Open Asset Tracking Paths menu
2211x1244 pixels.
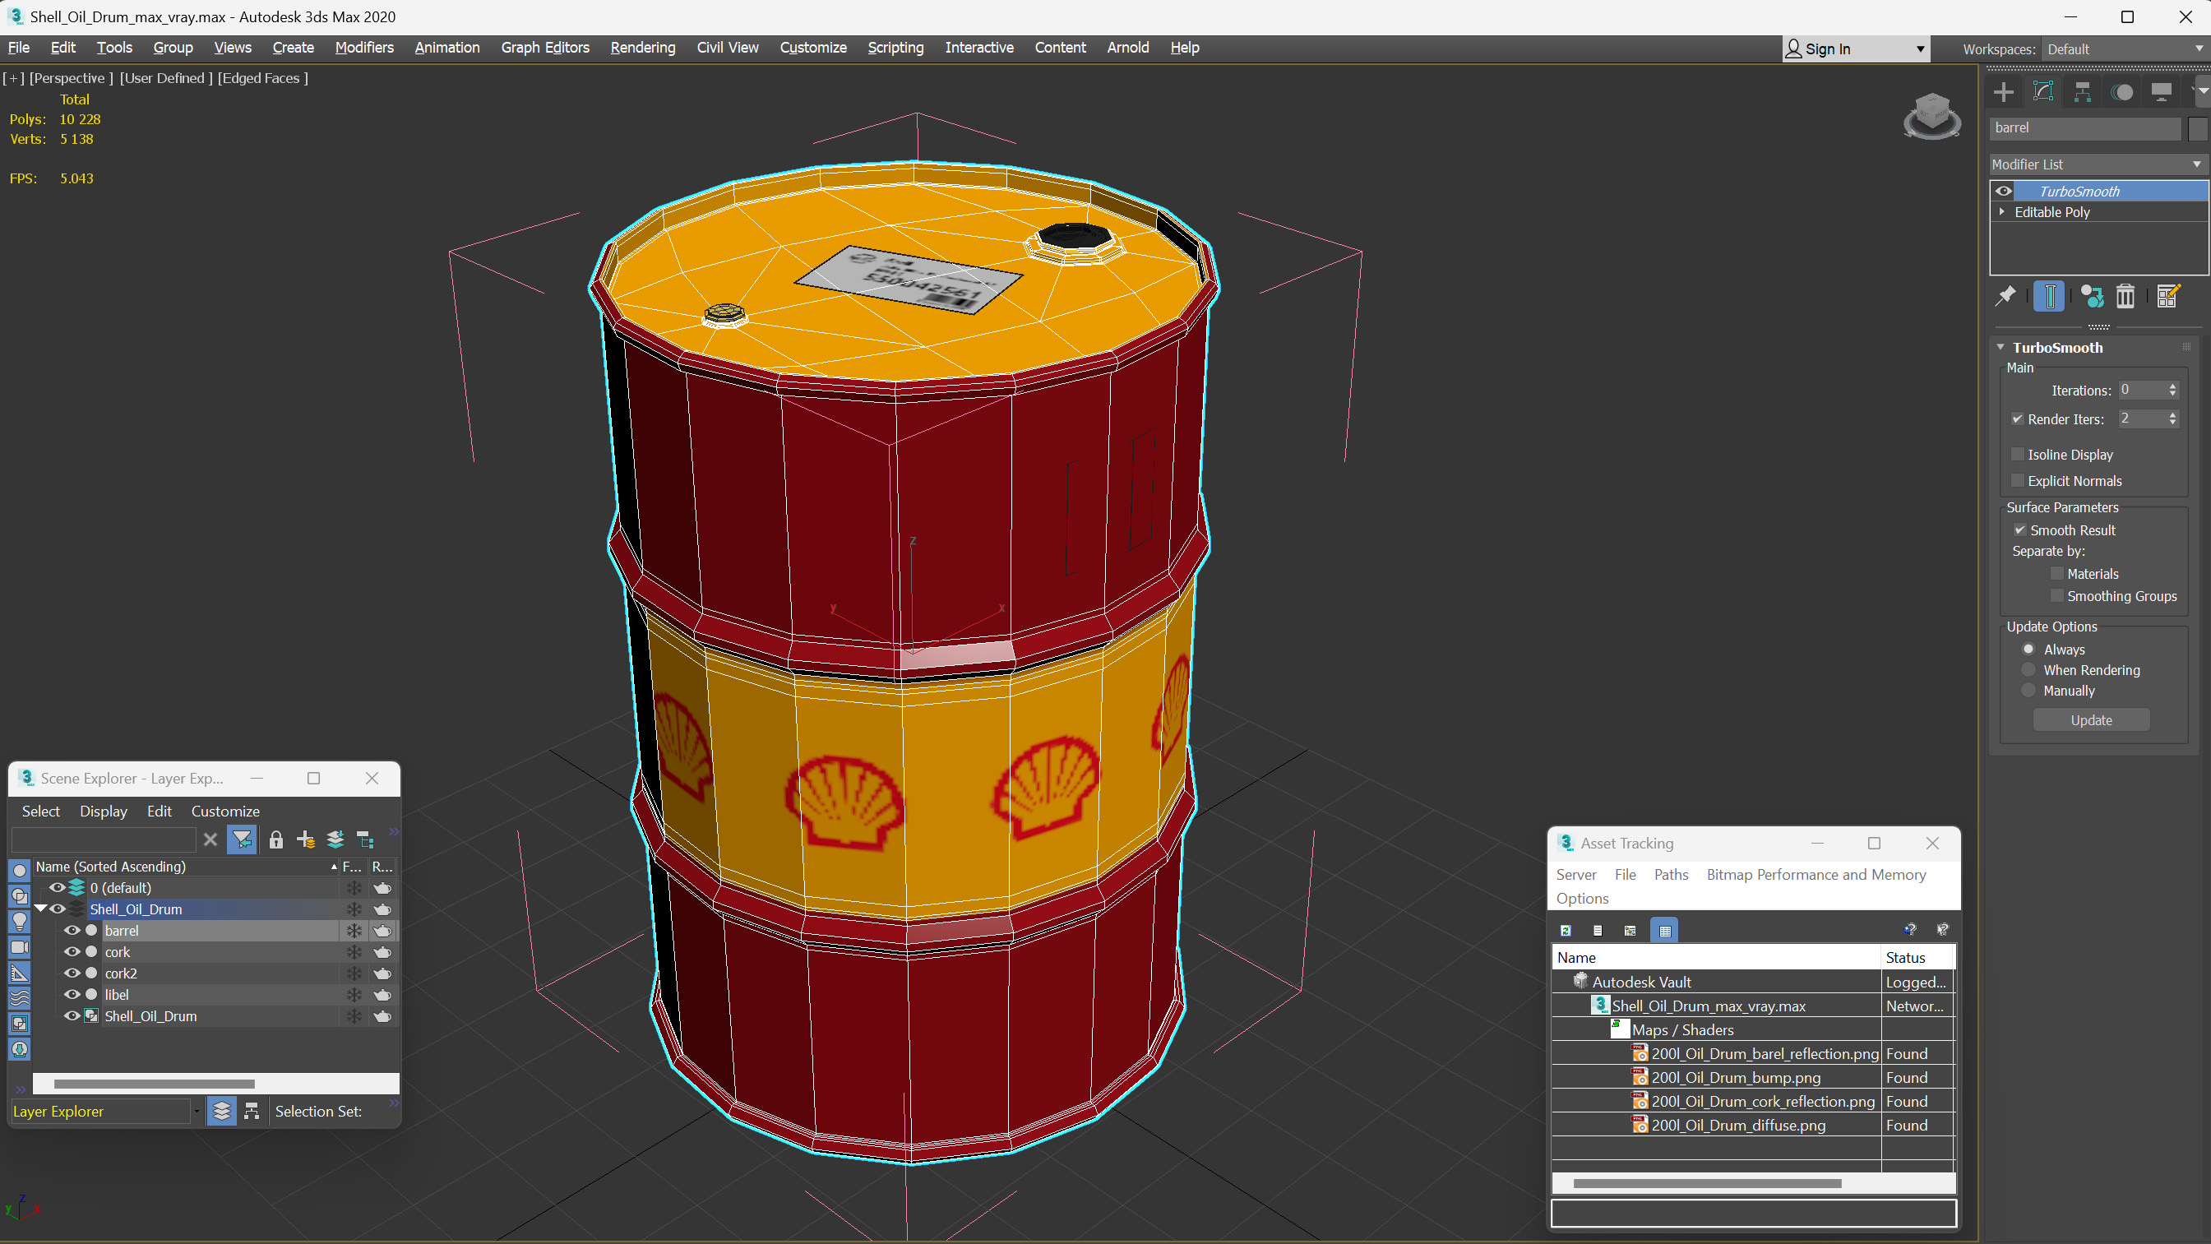(x=1670, y=874)
